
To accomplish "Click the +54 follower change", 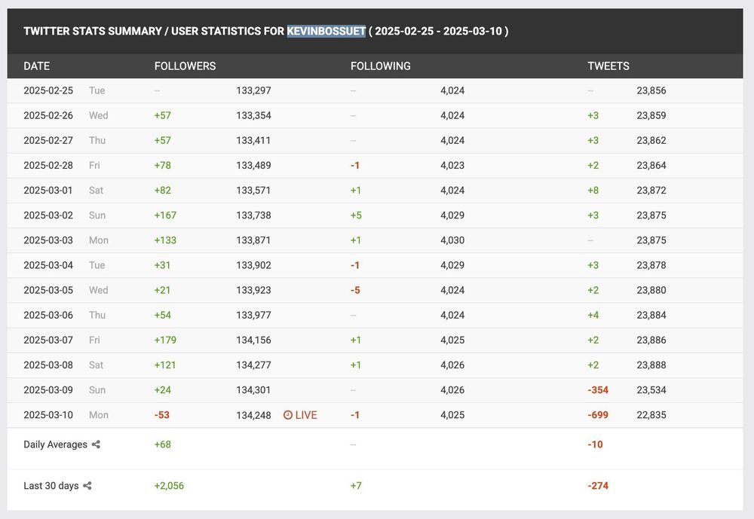I will click(163, 316).
